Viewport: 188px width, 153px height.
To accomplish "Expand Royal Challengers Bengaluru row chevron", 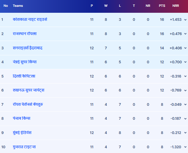I will [x=185, y=105].
